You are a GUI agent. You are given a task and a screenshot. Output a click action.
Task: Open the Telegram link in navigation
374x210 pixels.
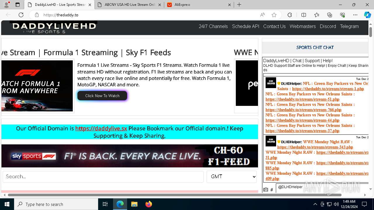click(349, 26)
